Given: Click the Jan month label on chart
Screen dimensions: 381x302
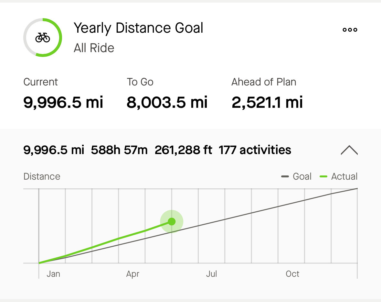Looking at the screenshot, I should click(53, 274).
